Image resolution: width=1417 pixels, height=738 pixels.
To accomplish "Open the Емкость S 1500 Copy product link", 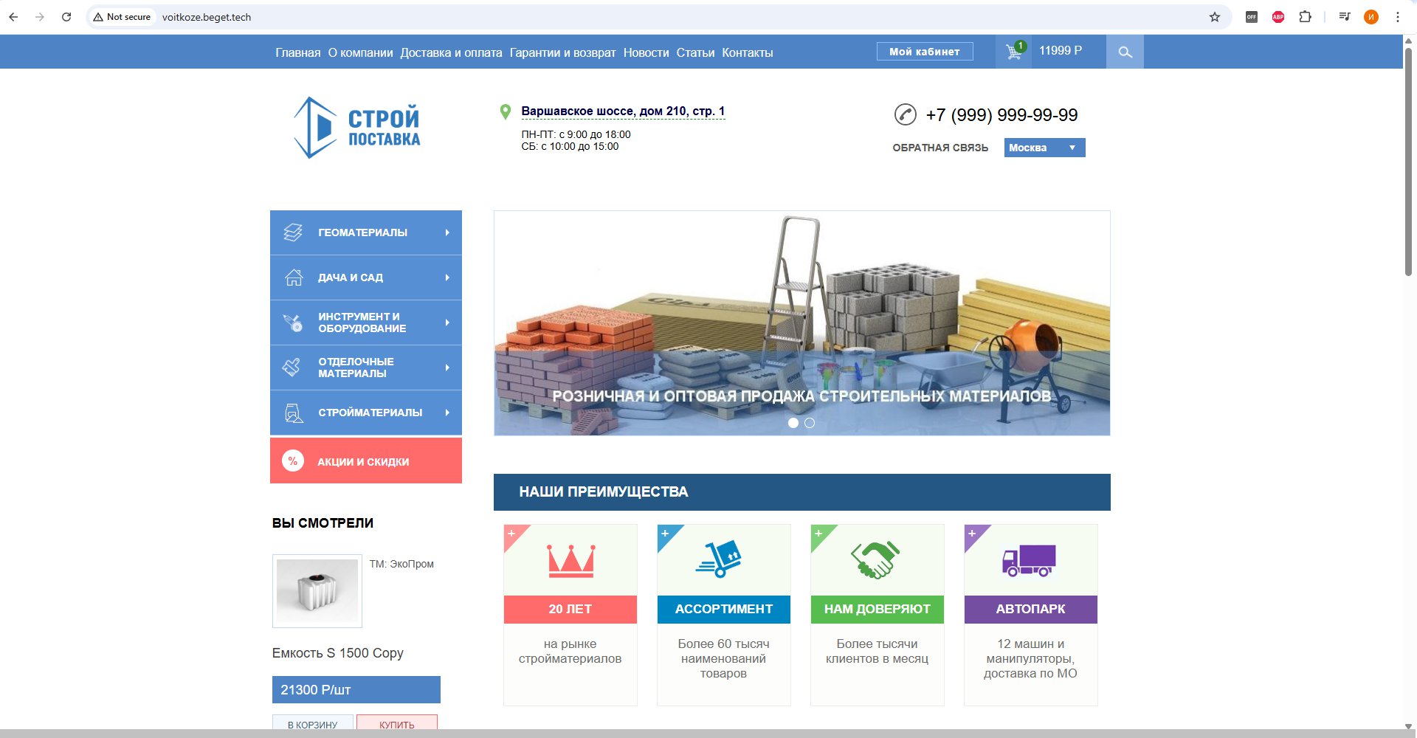I will 338,653.
